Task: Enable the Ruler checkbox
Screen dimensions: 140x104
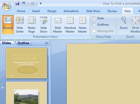Action: [x=94, y=18]
